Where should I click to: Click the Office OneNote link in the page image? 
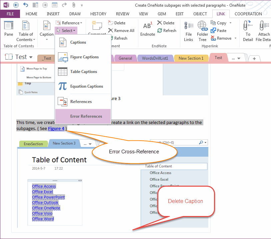pyautogui.click(x=46, y=208)
